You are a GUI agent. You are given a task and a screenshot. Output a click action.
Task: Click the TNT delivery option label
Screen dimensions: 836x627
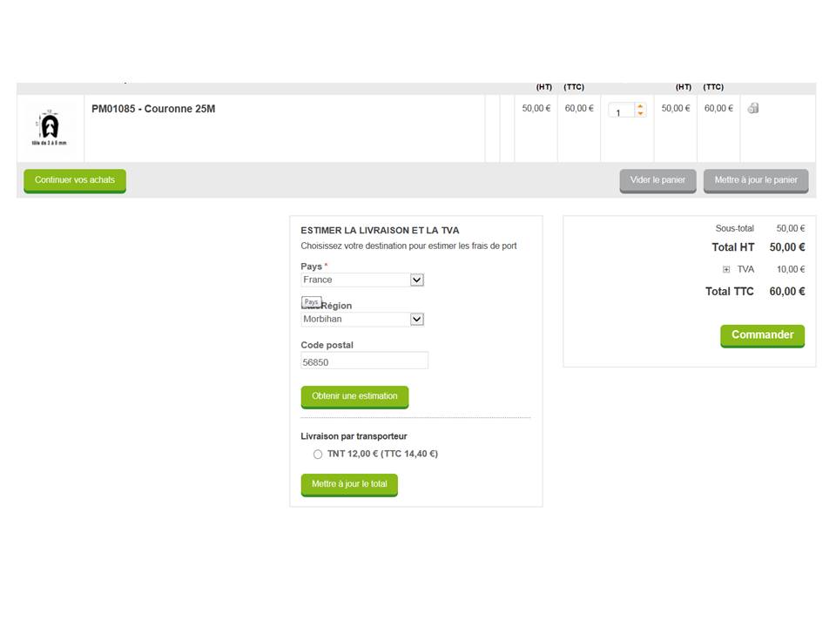tap(382, 455)
